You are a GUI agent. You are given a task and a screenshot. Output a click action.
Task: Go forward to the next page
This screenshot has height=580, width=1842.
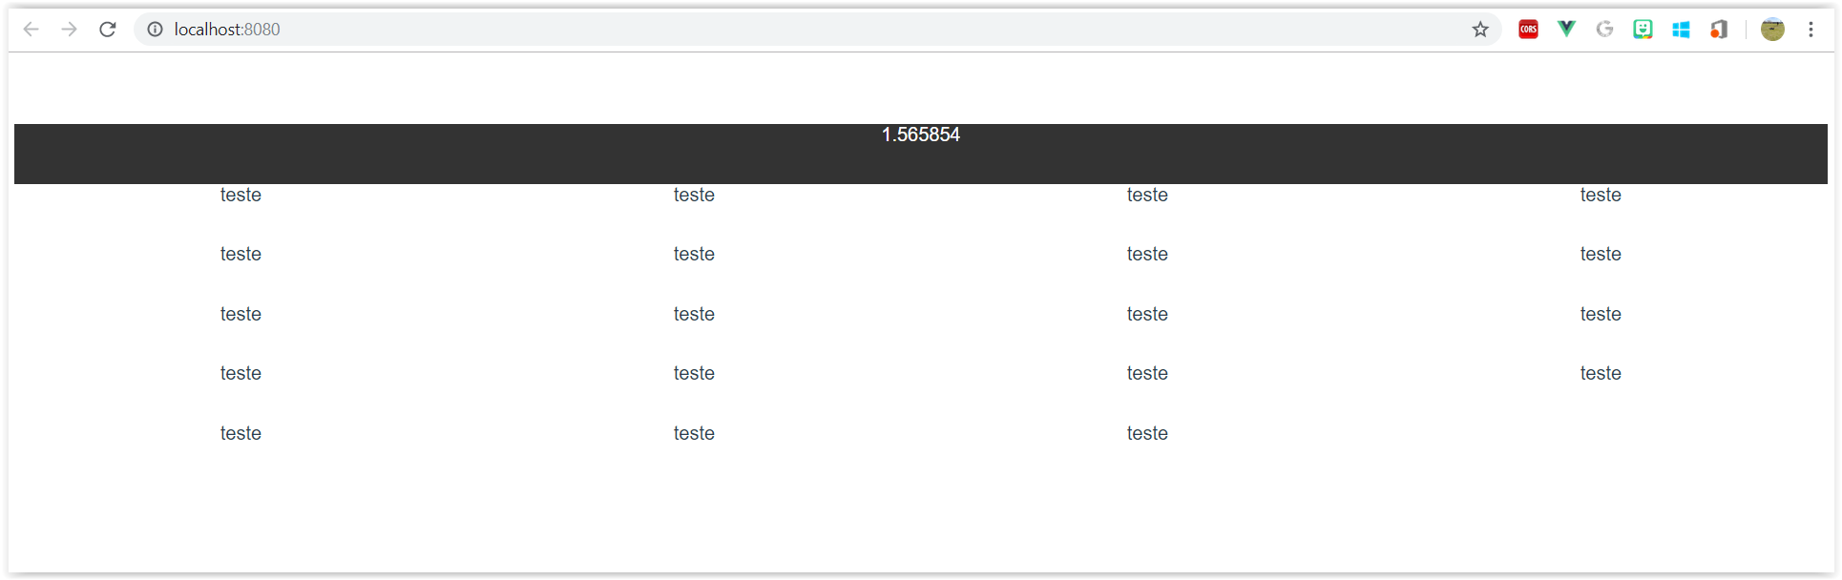pyautogui.click(x=70, y=30)
